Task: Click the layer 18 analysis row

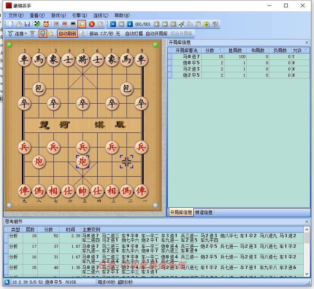Action: pyautogui.click(x=154, y=238)
